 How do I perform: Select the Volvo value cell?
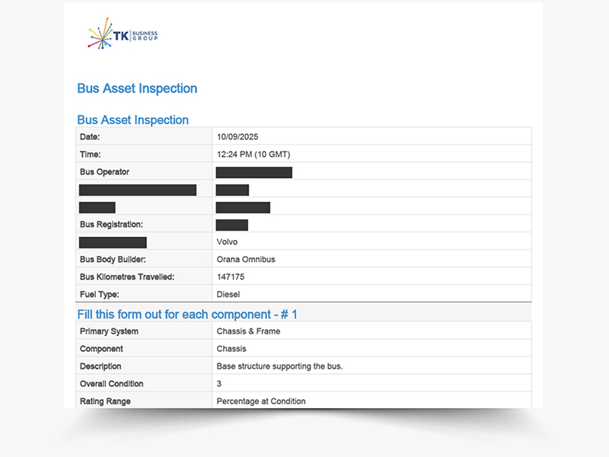(x=227, y=242)
